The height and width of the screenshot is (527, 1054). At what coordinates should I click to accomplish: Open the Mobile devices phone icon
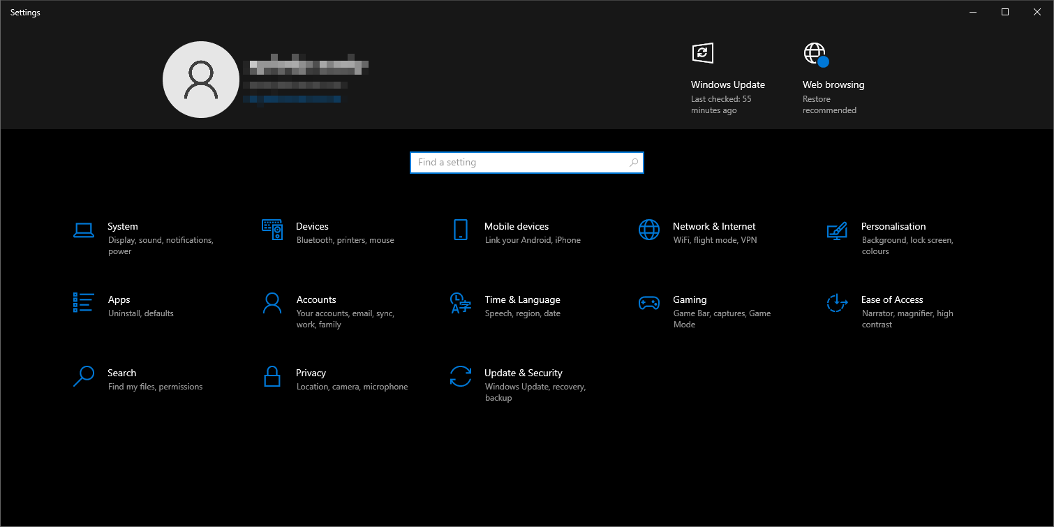coord(461,230)
